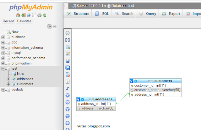201x130 pixels.
Task: Toggle small/big view of addresses table
Action: click(78, 99)
